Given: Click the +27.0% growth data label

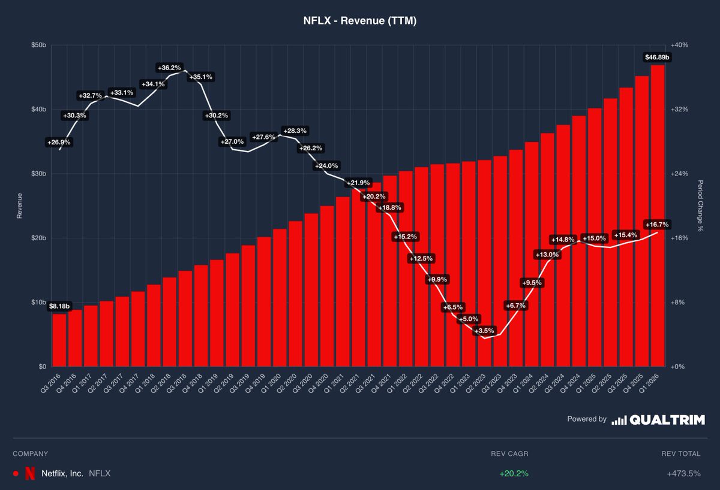Looking at the screenshot, I should [232, 142].
